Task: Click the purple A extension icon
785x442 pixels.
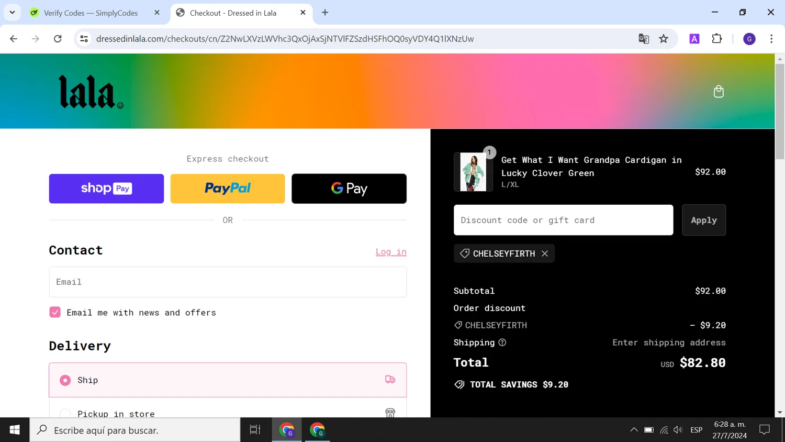Action: [x=694, y=39]
